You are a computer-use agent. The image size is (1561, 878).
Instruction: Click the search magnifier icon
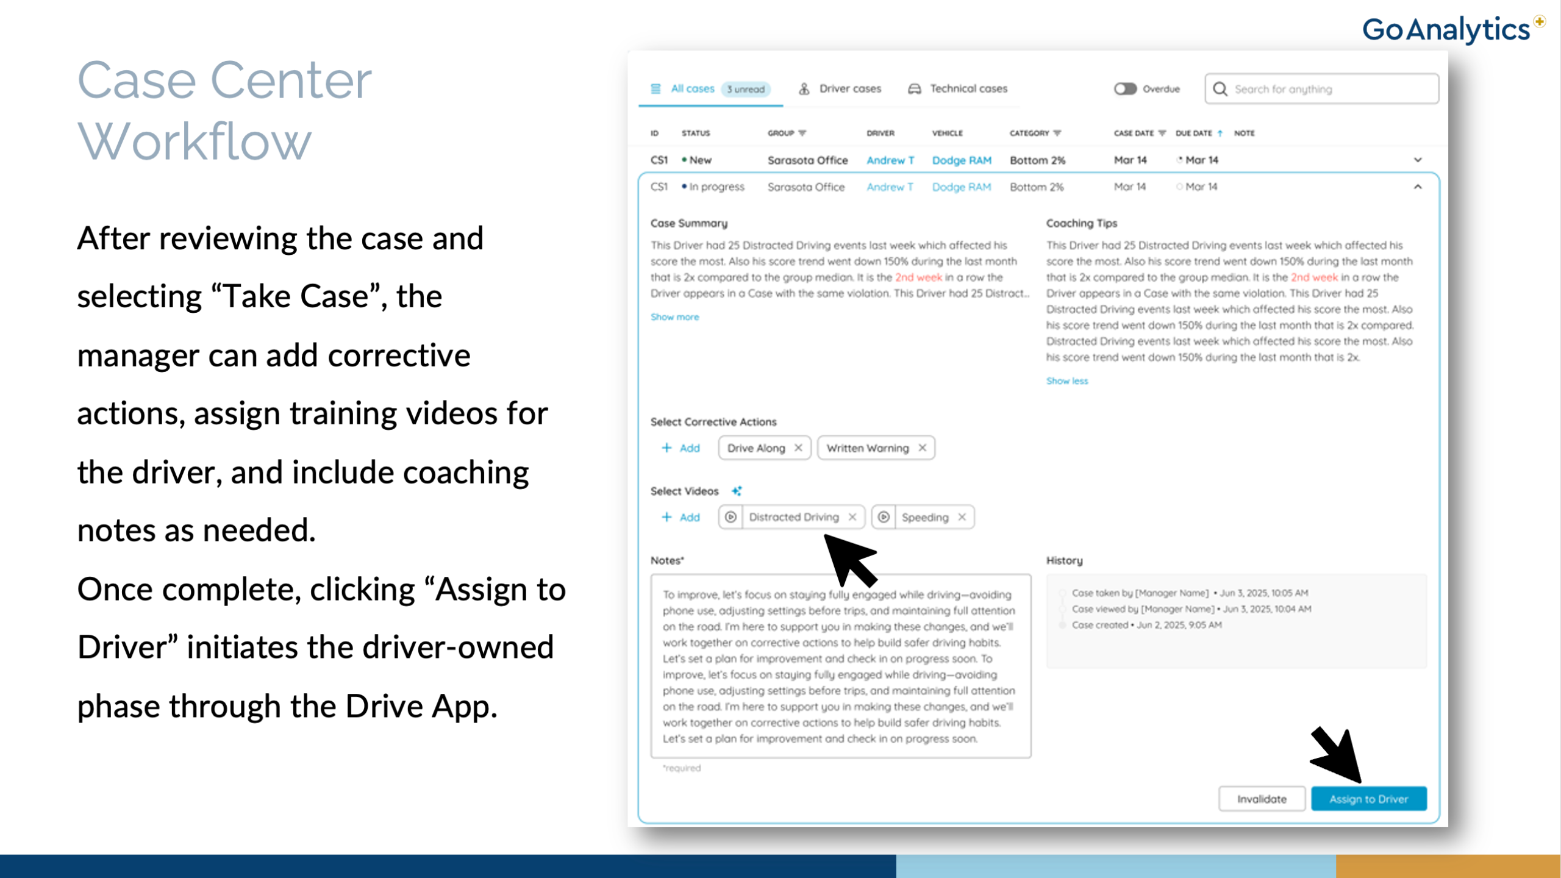tap(1220, 89)
